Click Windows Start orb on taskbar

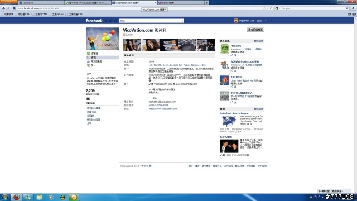(x=5, y=197)
